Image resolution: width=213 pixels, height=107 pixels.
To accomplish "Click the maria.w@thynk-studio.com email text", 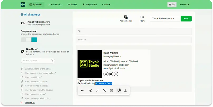I will tap(116, 65).
